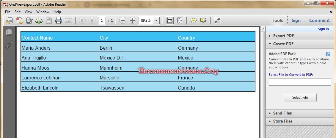Open the zoom percentage dropdown arrow
Image resolution: width=336 pixels, height=138 pixels.
[x=156, y=21]
